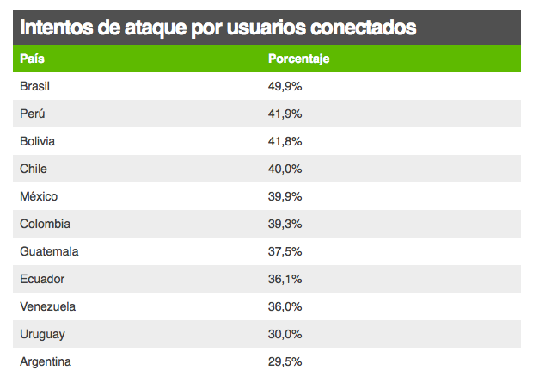Click the Argentina country cell

(46, 361)
